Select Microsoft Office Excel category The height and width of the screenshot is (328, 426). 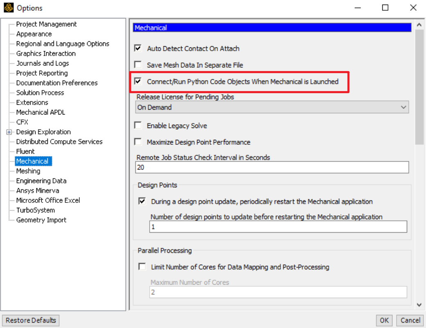point(48,200)
